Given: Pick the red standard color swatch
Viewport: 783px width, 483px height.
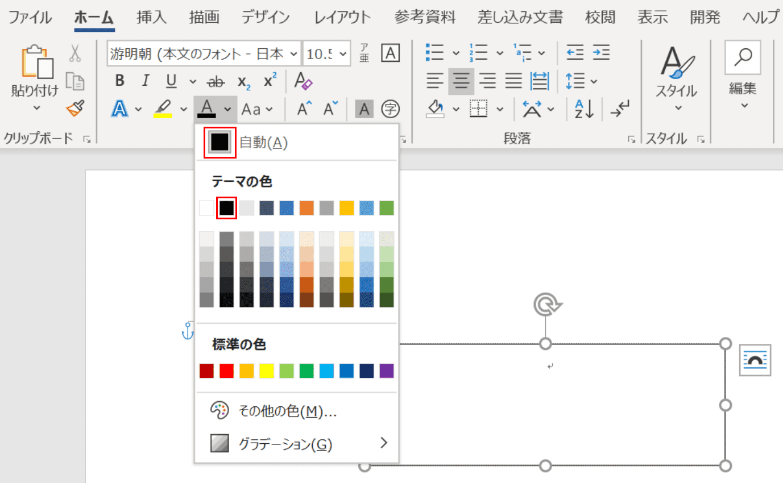Looking at the screenshot, I should pyautogui.click(x=227, y=372).
